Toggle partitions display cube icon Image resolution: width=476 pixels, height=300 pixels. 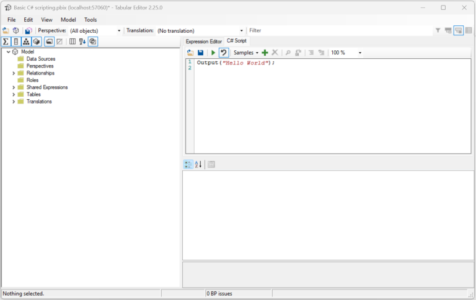37,42
